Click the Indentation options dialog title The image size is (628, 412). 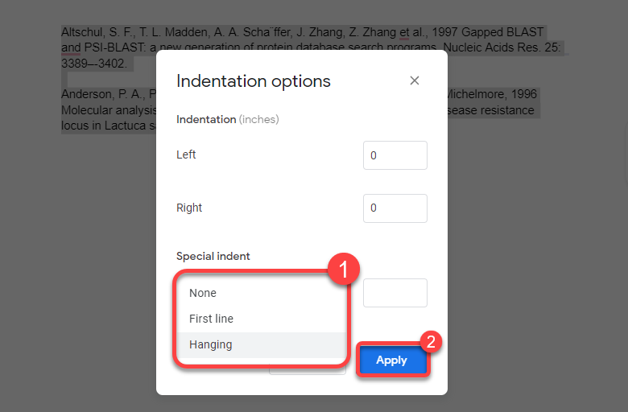coord(253,81)
